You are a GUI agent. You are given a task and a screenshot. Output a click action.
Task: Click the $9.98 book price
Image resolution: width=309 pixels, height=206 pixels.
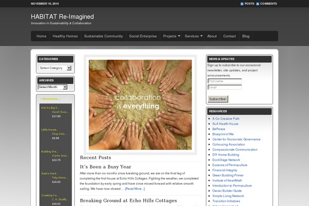56,138
